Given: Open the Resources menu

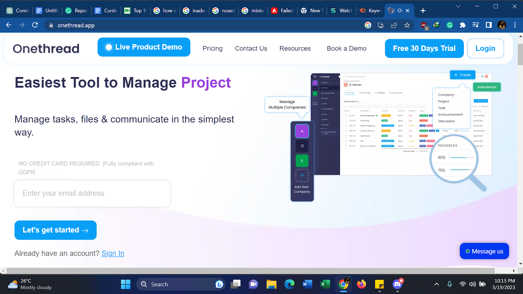Looking at the screenshot, I should point(295,48).
